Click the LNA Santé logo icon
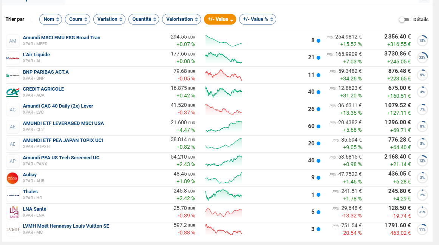This screenshot has width=439, height=245. tap(12, 212)
